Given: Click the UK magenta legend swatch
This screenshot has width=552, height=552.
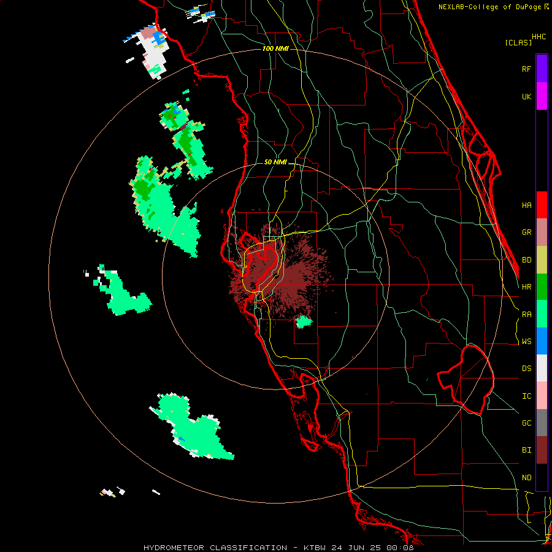Looking at the screenshot, I should [x=542, y=96].
